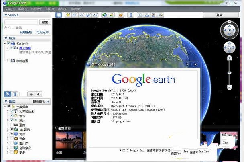Click the Print toolbar icon
244x162 pixels.
point(147,15)
